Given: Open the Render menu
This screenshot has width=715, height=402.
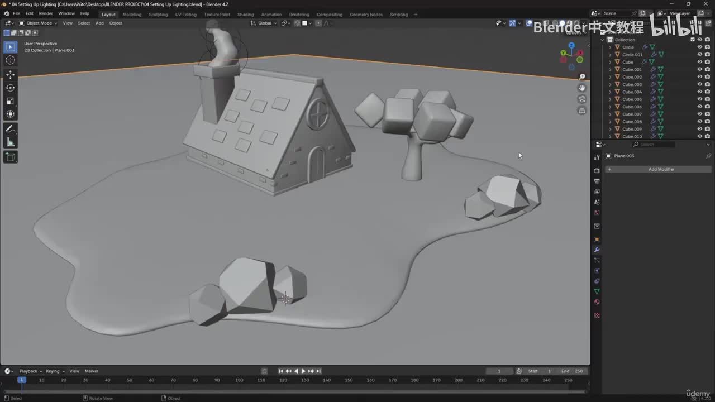Looking at the screenshot, I should 46,13.
